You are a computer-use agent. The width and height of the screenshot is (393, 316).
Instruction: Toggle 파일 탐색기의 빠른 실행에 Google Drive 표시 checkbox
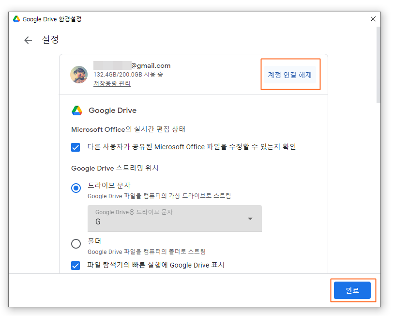[76, 265]
